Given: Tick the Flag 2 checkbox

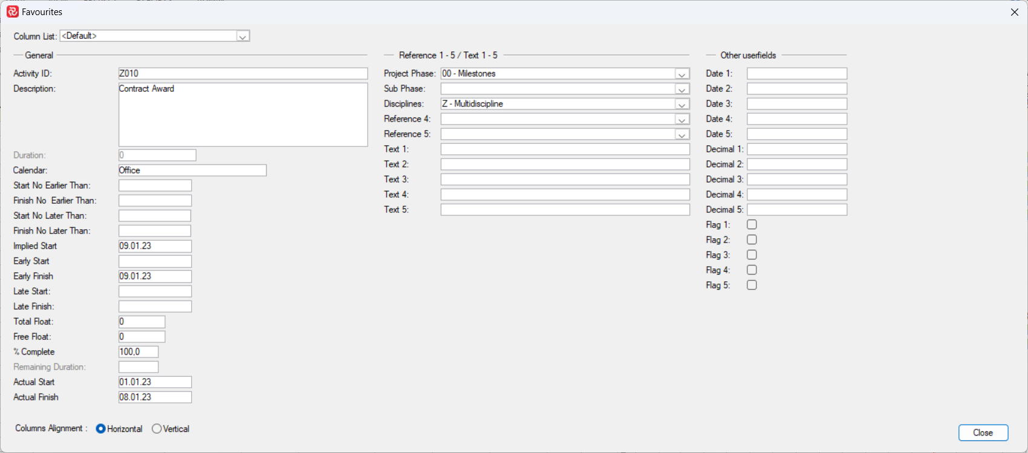Looking at the screenshot, I should coord(752,240).
